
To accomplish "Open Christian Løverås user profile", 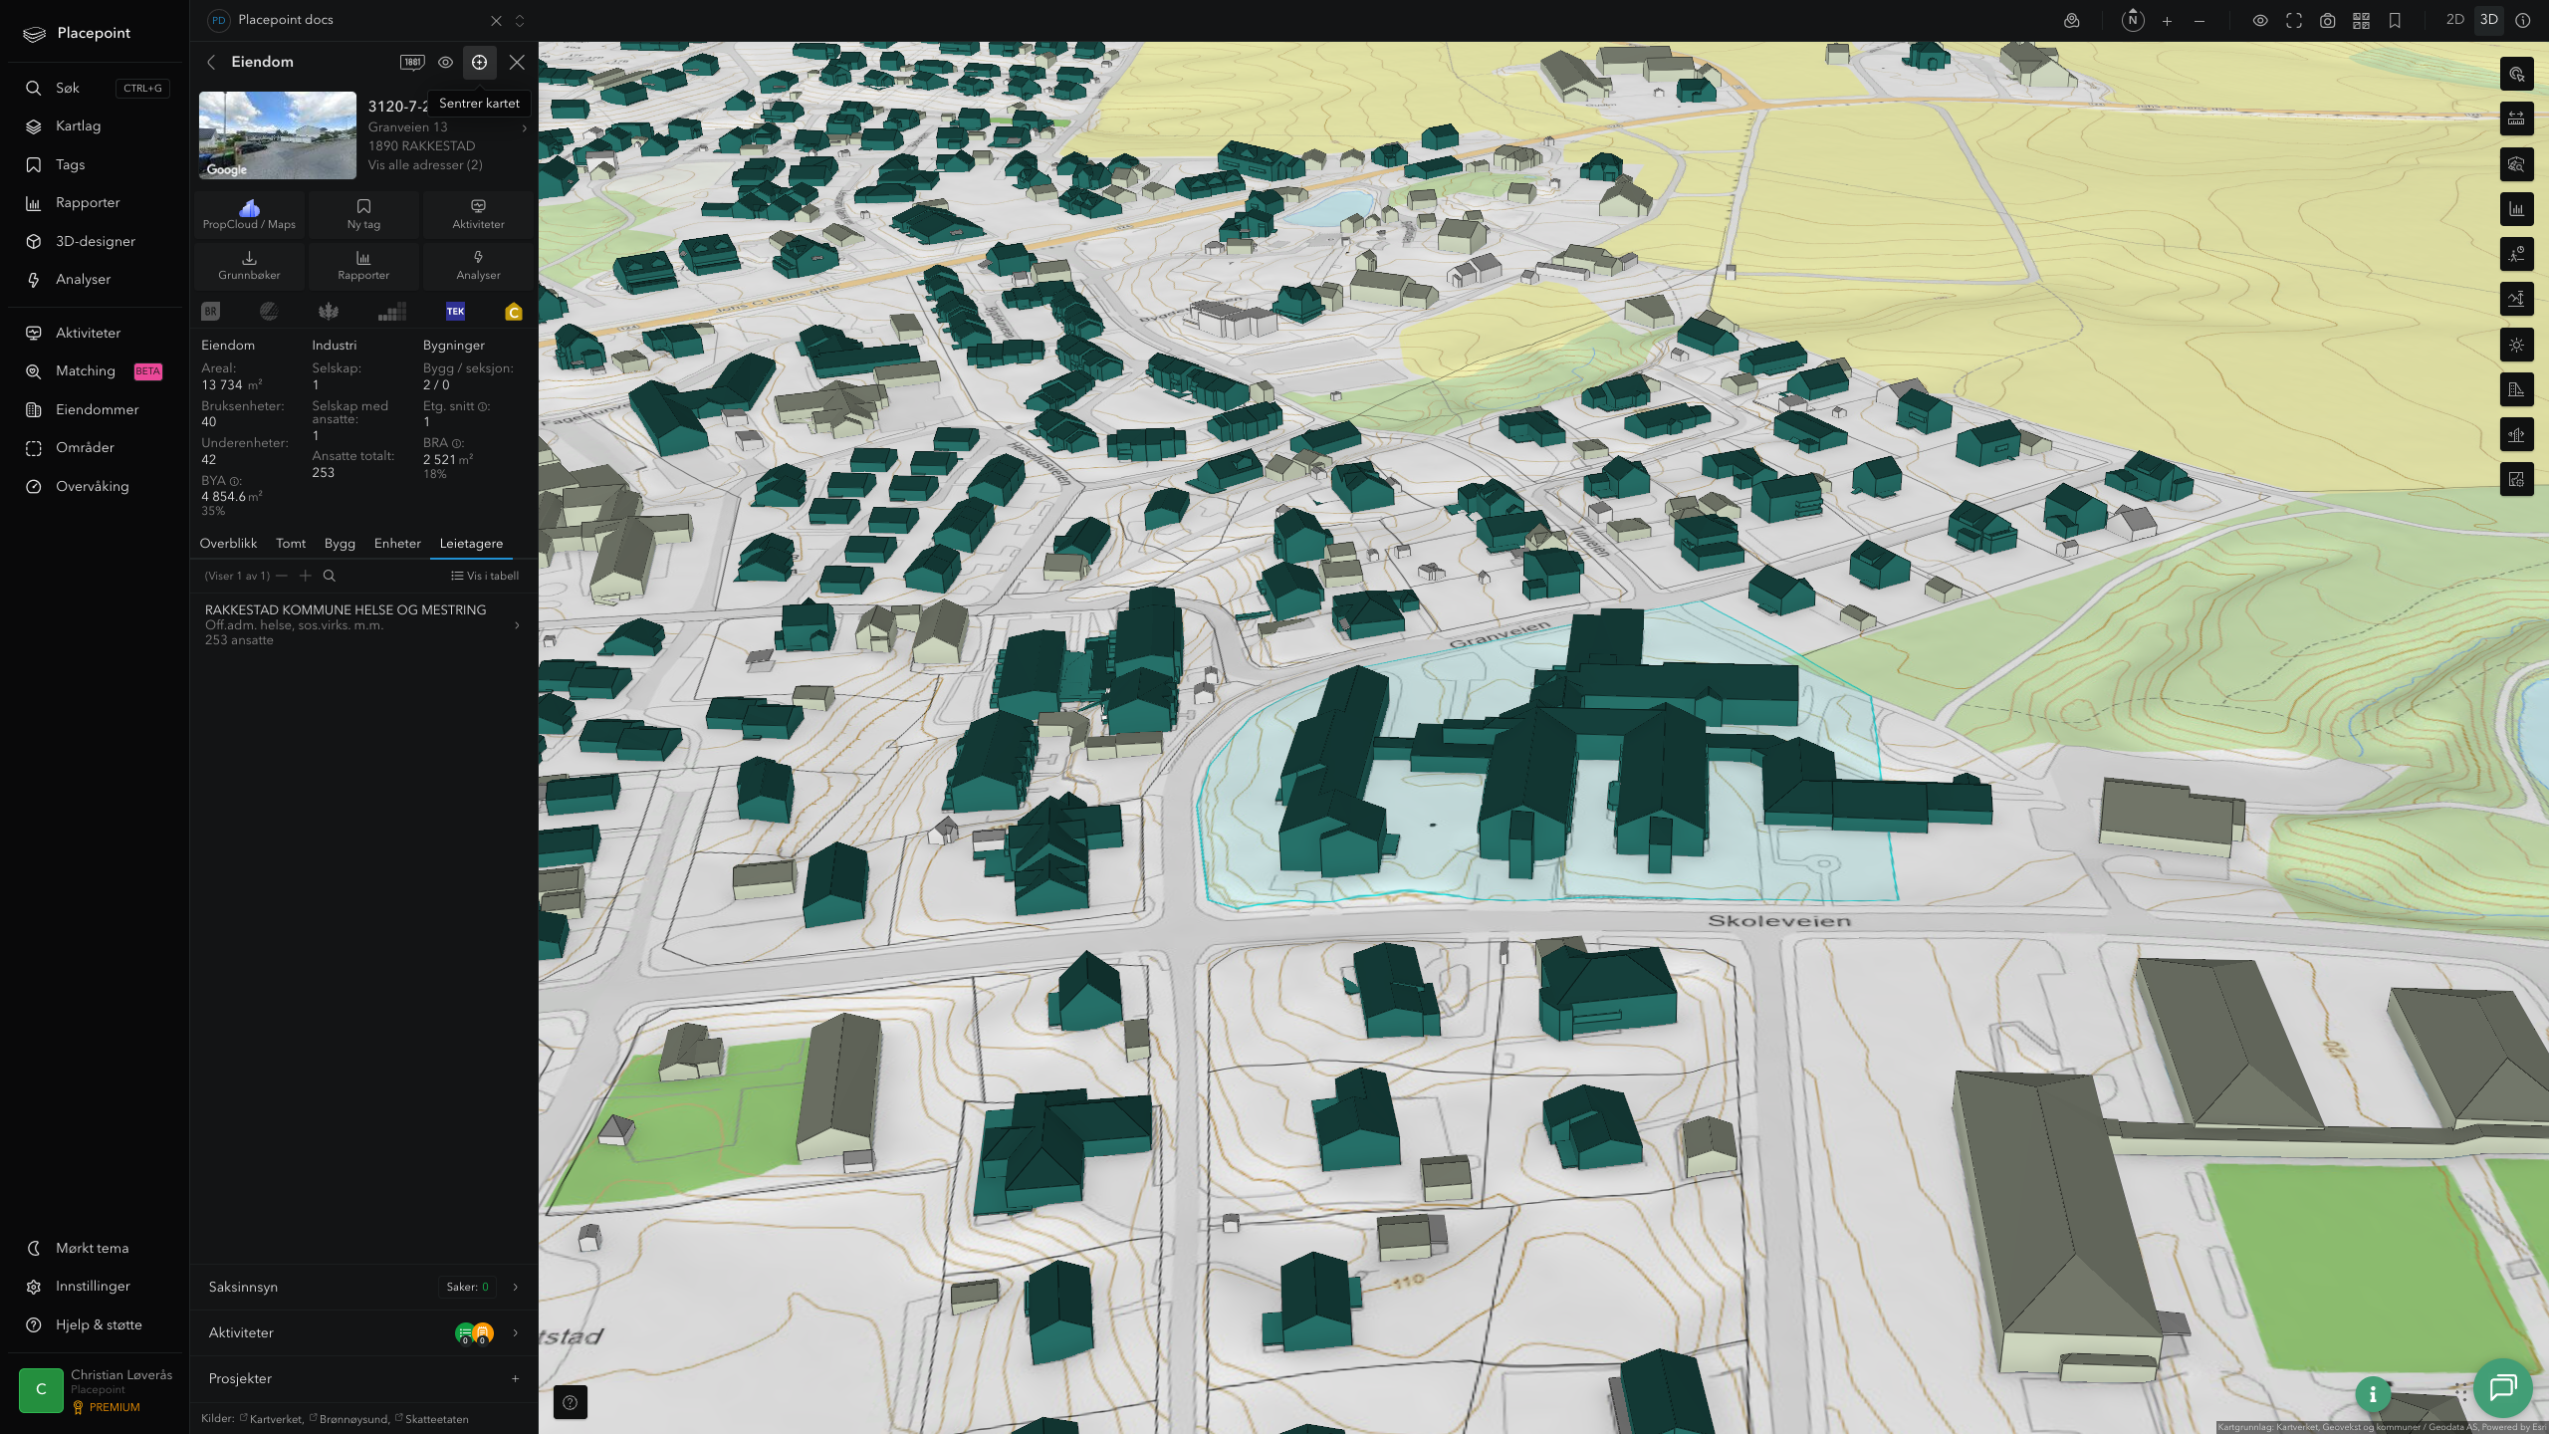I will (x=95, y=1390).
